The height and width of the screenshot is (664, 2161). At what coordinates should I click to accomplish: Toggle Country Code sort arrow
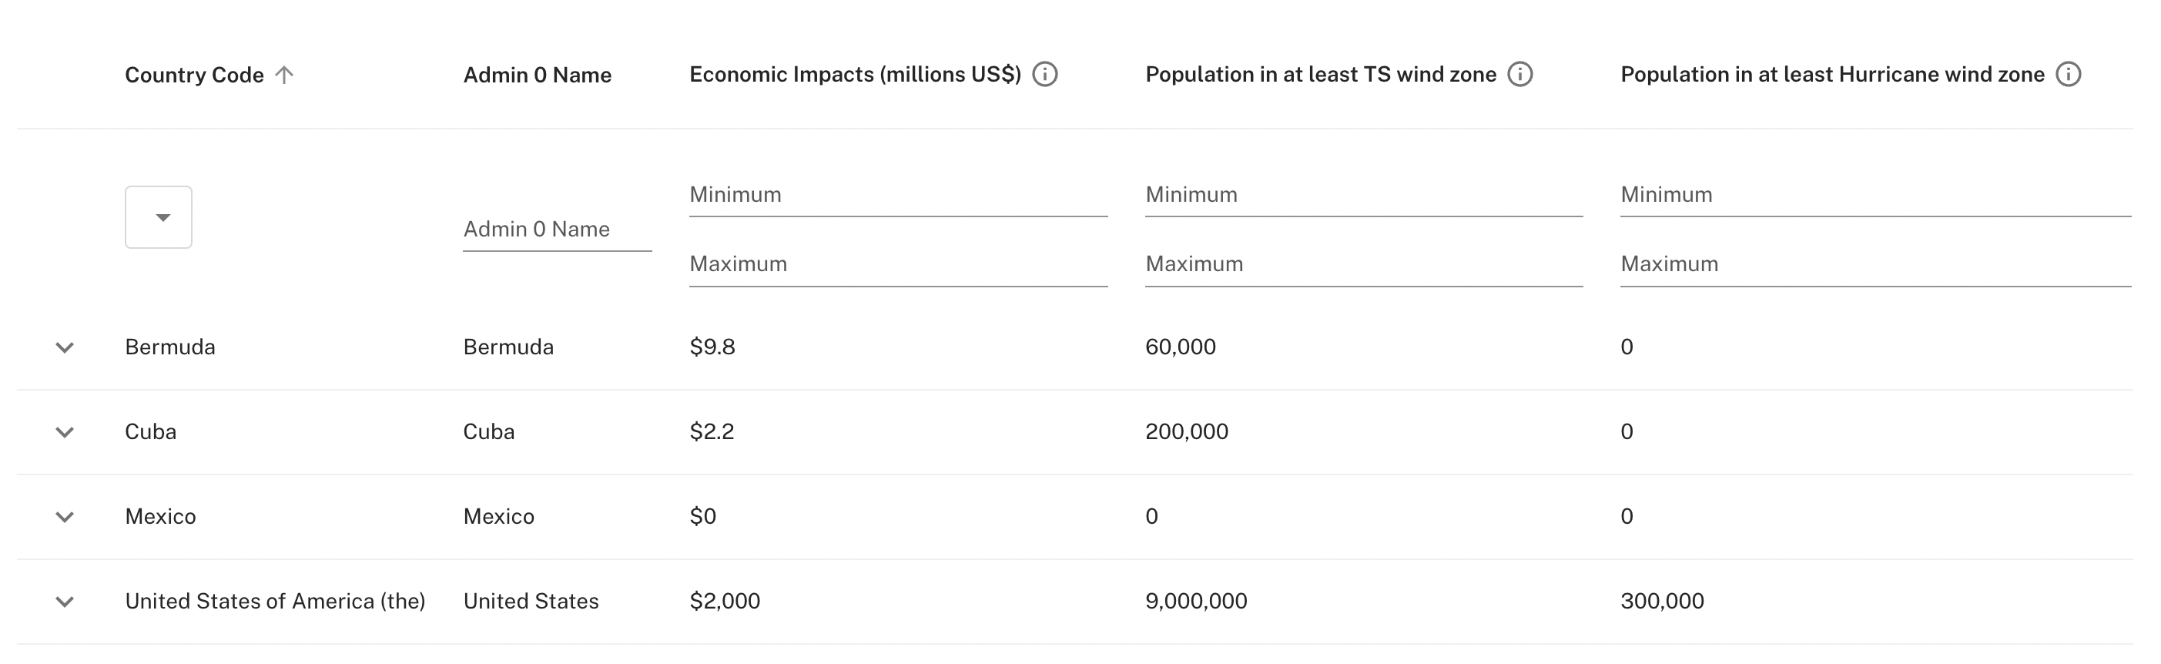pyautogui.click(x=284, y=75)
